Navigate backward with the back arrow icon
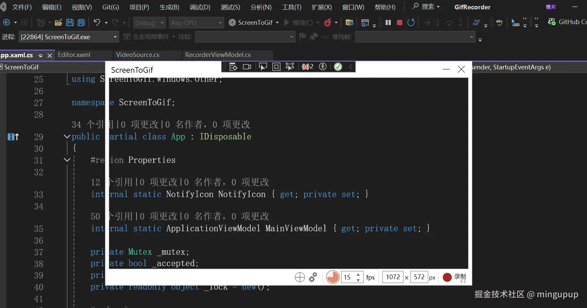Image resolution: width=587 pixels, height=308 pixels. tap(6, 22)
